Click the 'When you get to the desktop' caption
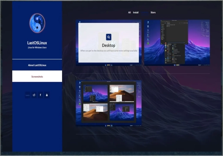Screen dimensions: 223x156 (x=108, y=51)
